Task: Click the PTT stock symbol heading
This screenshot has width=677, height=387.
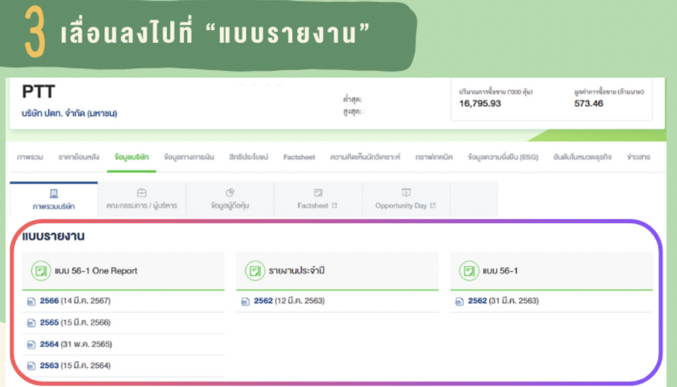Action: (38, 92)
